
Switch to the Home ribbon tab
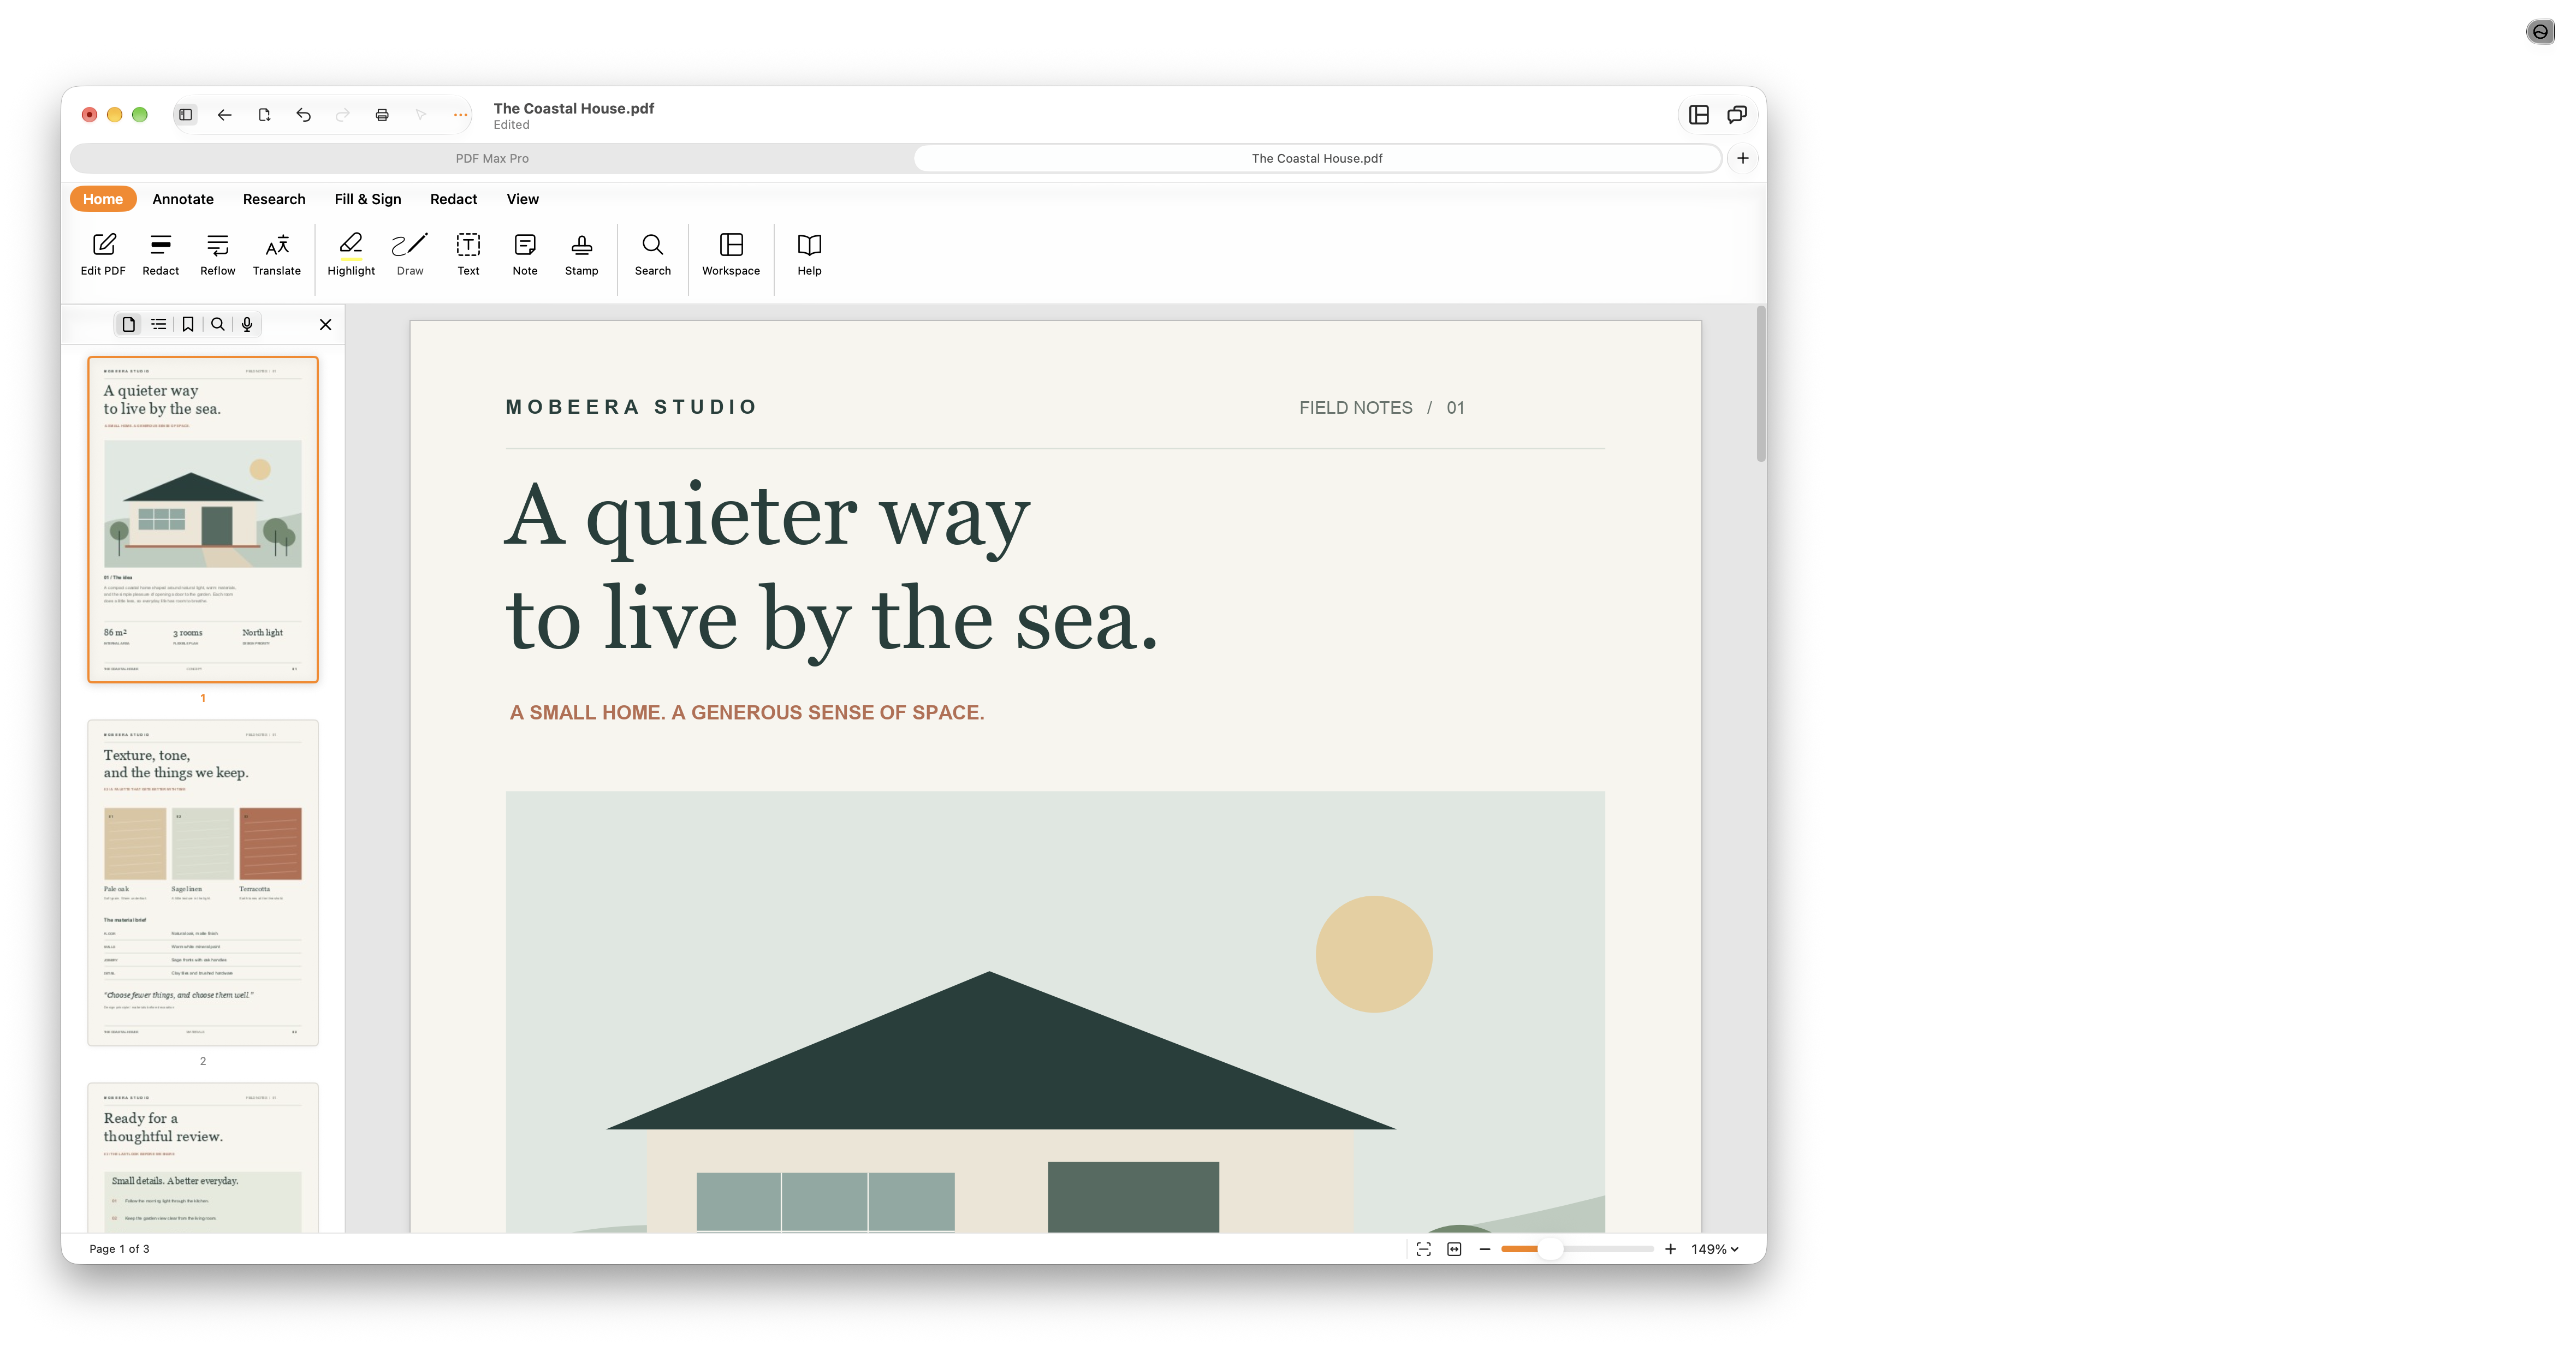(x=103, y=199)
